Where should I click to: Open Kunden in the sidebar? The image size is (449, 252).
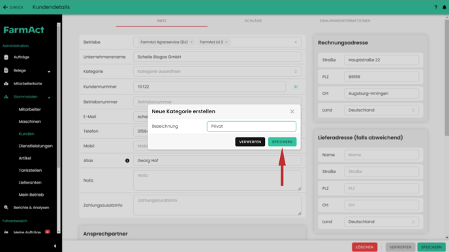coord(26,133)
